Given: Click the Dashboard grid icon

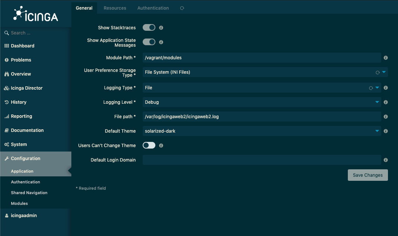Looking at the screenshot, I should click(x=7, y=46).
